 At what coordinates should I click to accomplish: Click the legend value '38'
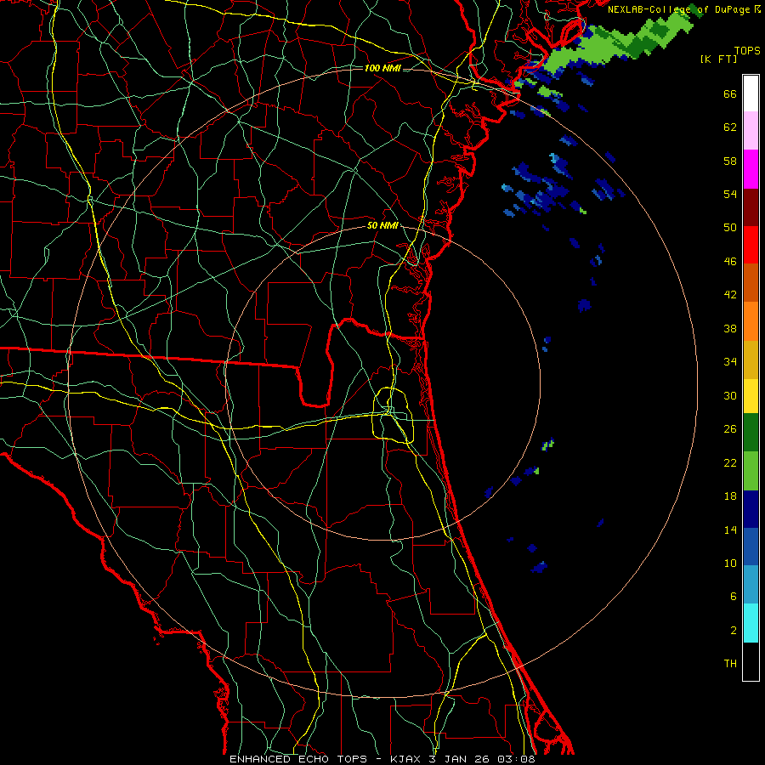click(x=730, y=328)
